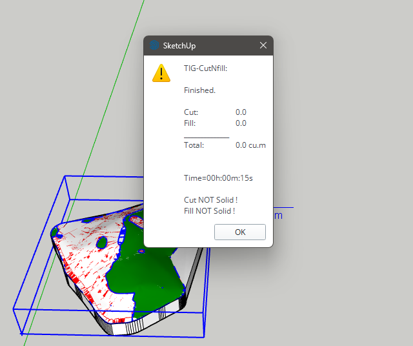
Task: Close the SketchUp message dialog
Action: 263,45
